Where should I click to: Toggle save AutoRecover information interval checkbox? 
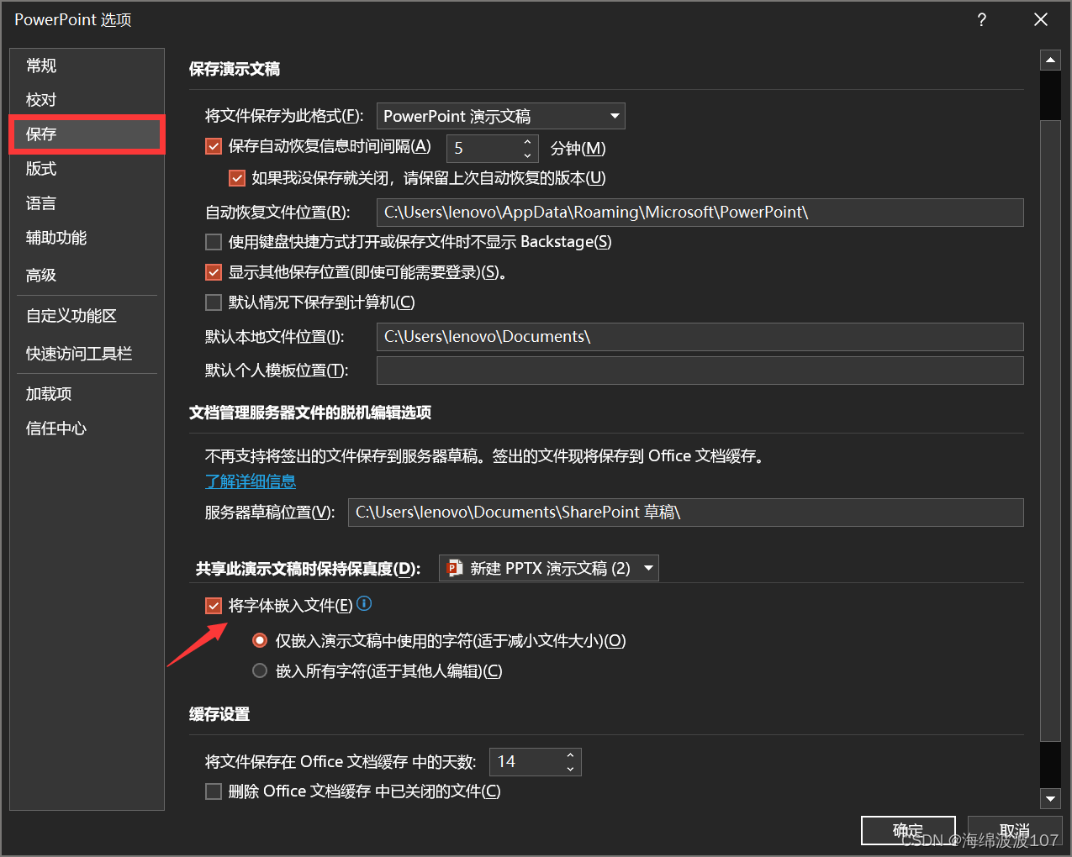click(214, 146)
